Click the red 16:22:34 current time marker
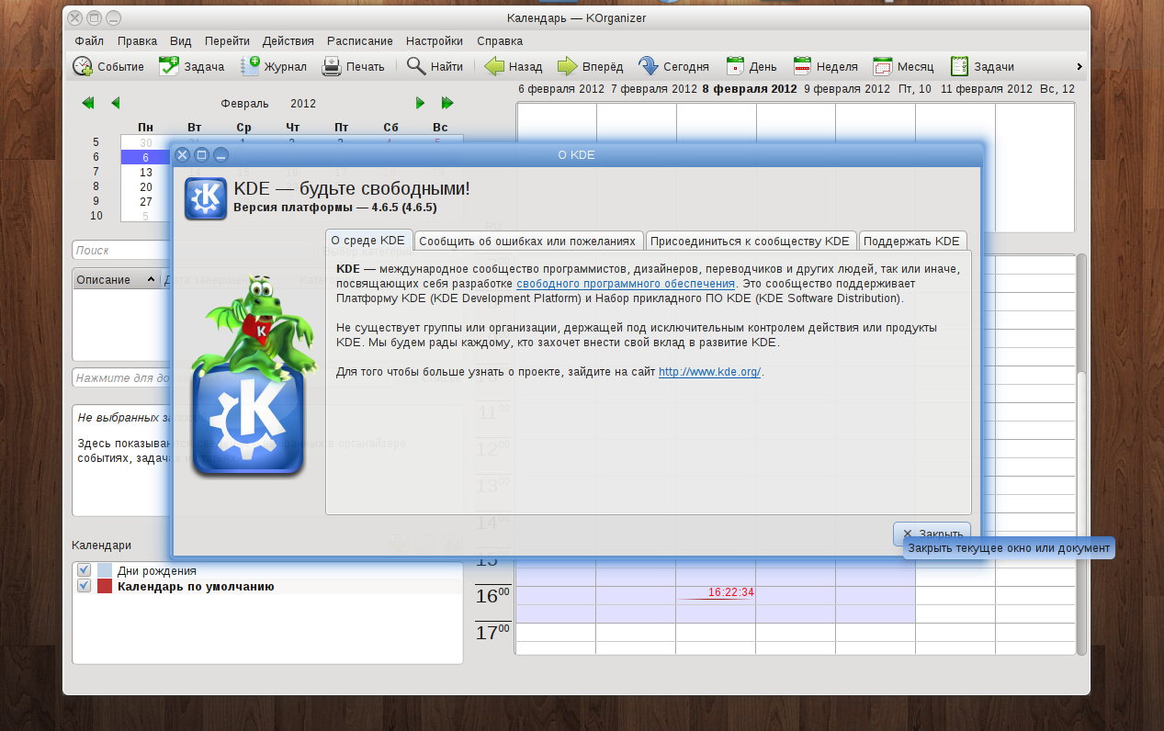This screenshot has height=731, width=1164. (x=730, y=592)
